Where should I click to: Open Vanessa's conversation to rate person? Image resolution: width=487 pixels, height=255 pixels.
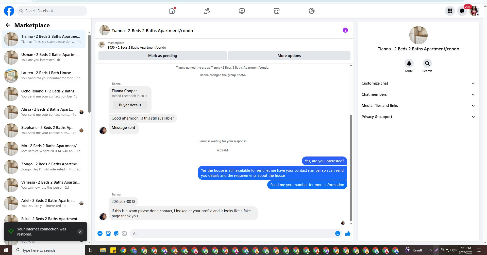click(x=44, y=185)
